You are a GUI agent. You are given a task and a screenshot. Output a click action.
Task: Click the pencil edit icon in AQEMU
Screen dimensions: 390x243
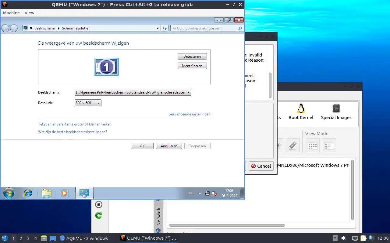[x=292, y=145]
